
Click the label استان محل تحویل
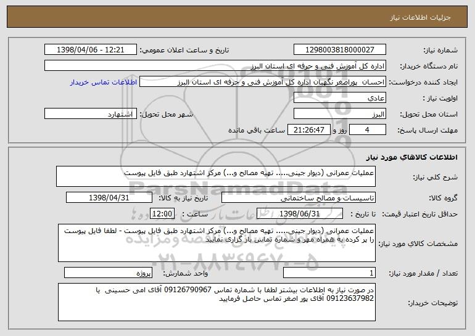point(429,114)
